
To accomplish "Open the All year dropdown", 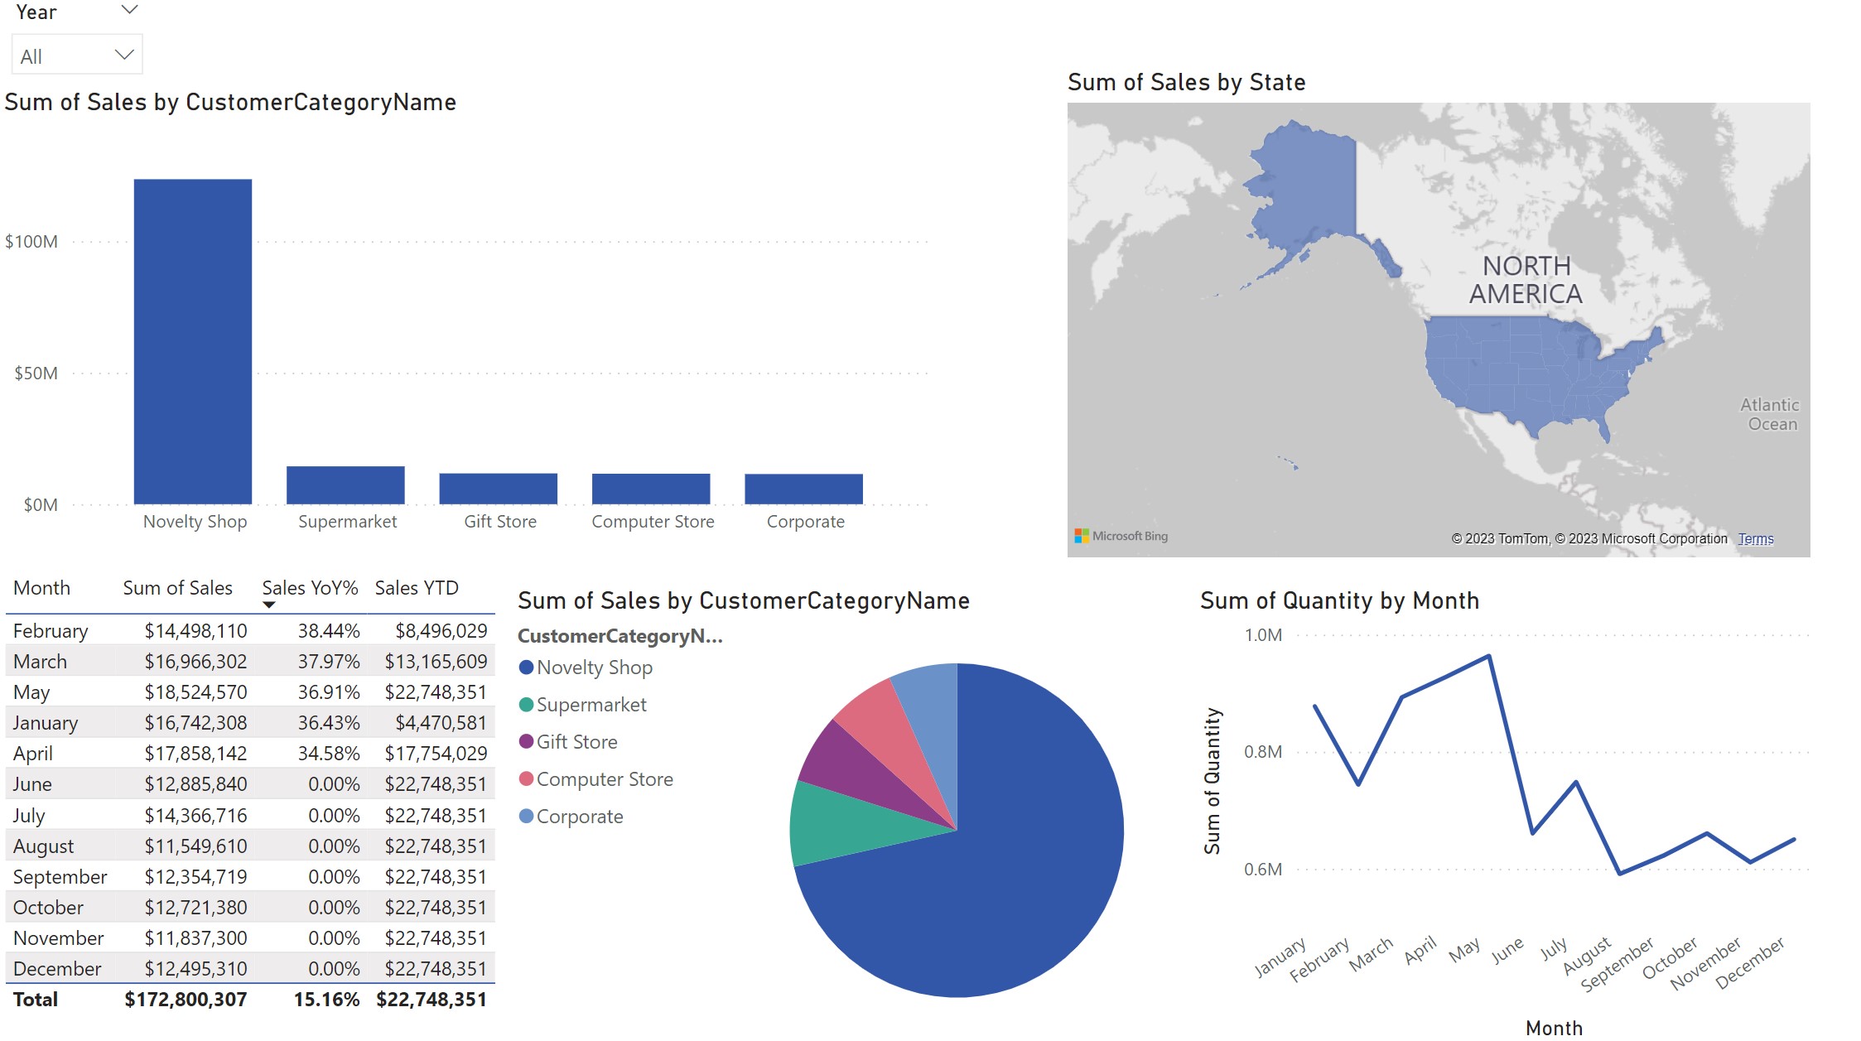I will click(x=77, y=55).
